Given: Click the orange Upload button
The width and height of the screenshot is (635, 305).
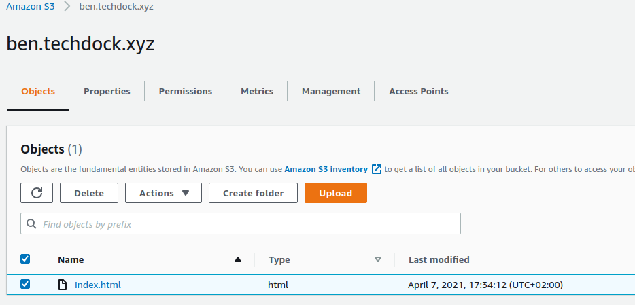Looking at the screenshot, I should pyautogui.click(x=336, y=193).
